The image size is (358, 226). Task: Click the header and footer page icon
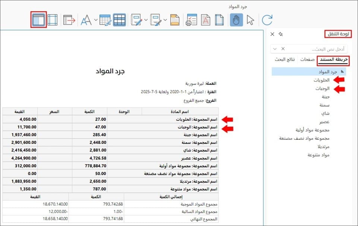click(175, 20)
